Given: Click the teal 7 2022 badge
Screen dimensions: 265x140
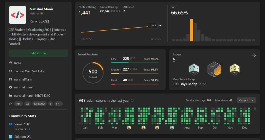Looking at the screenshot, I should [194, 69].
